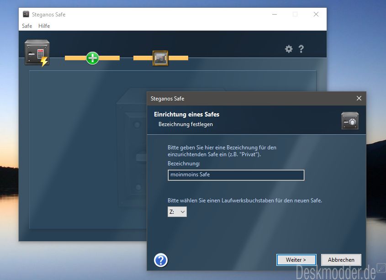Click the 'Einrichtung eines Safes' heading
The height and width of the screenshot is (280, 386).
(x=186, y=114)
